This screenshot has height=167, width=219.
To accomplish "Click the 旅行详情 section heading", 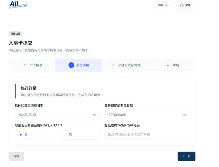I will 29,88.
